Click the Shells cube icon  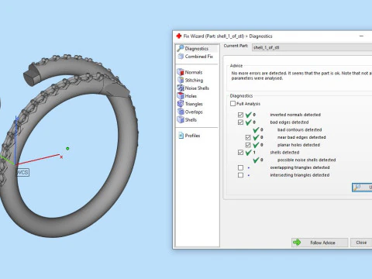[181, 119]
